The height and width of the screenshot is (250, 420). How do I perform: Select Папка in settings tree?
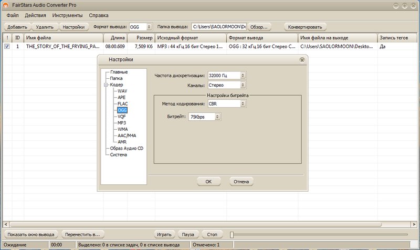click(116, 78)
